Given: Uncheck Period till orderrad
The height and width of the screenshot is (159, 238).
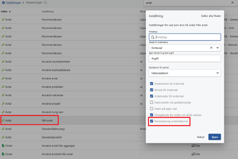Looking at the screenshot, I should pos(151,90).
